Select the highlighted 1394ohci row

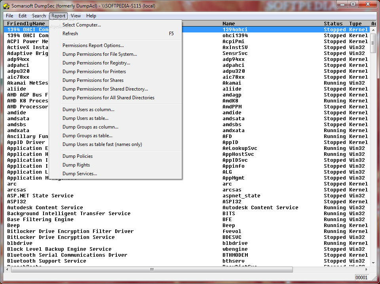pos(186,30)
